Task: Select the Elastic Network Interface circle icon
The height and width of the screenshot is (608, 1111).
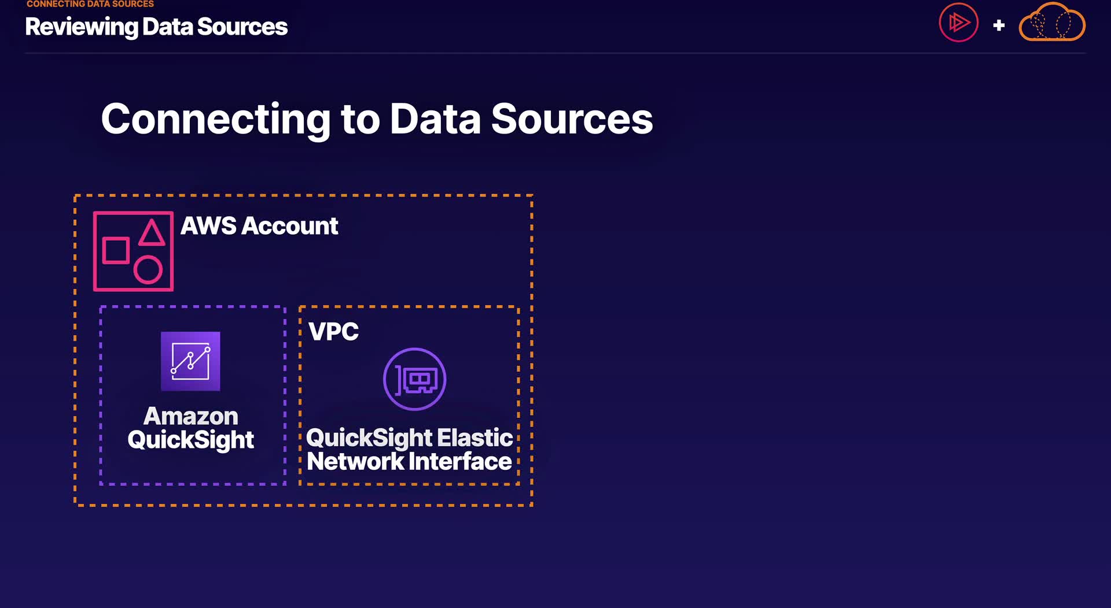Action: (x=414, y=379)
